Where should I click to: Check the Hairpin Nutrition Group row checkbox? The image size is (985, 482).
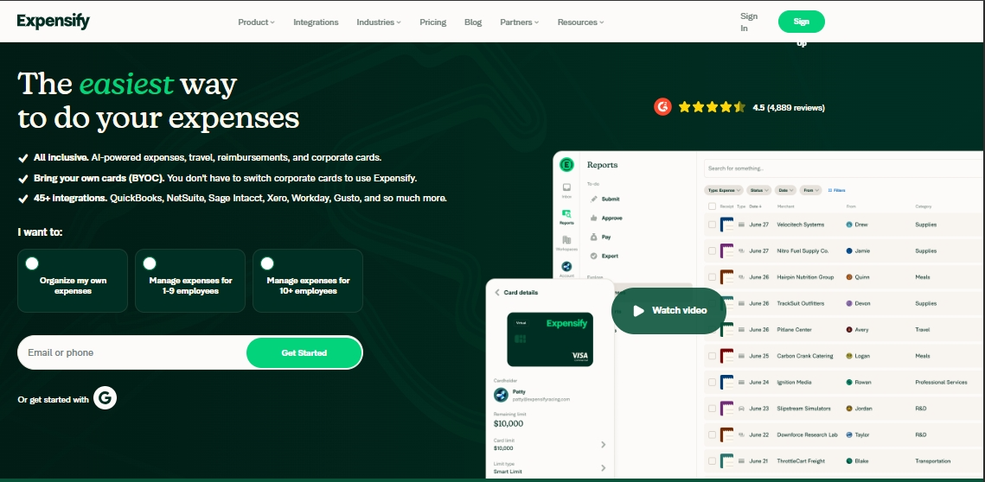712,276
